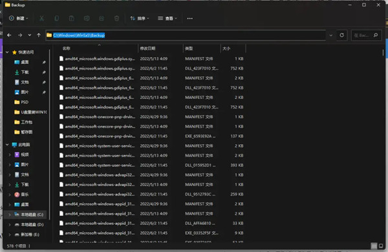The height and width of the screenshot is (252, 388).
Task: Collapse the 此电脑 tree section
Action: click(7, 145)
